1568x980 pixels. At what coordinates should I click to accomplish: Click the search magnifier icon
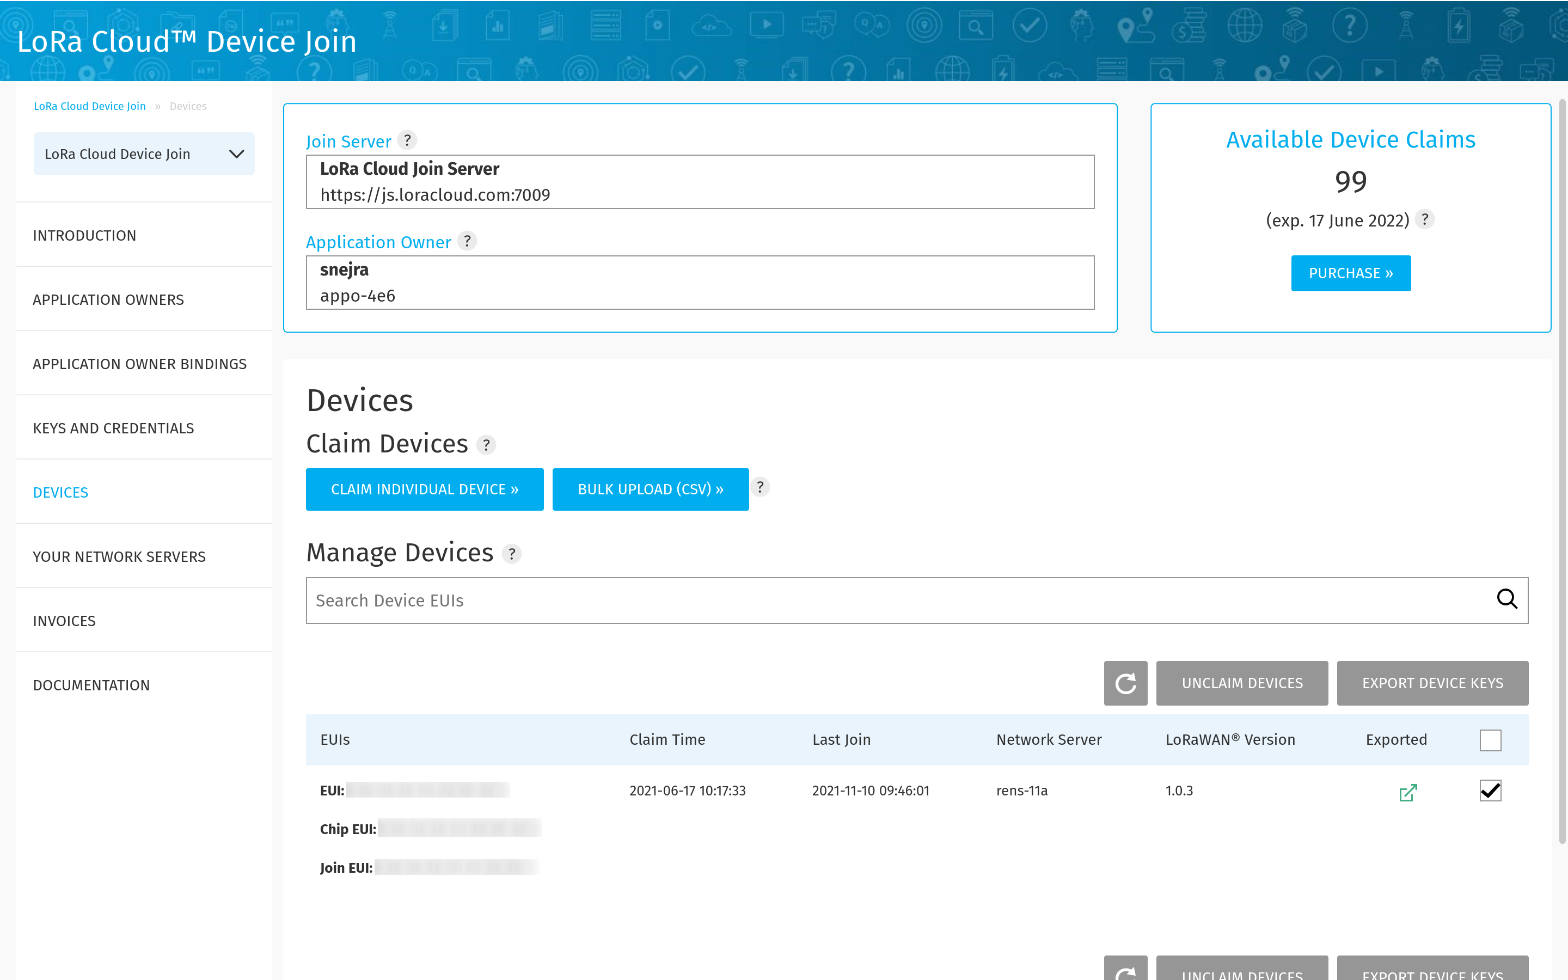[1507, 599]
